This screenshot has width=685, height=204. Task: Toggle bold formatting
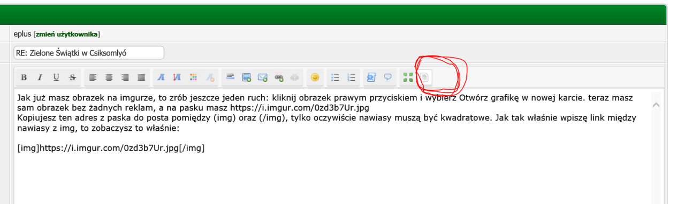pos(24,77)
